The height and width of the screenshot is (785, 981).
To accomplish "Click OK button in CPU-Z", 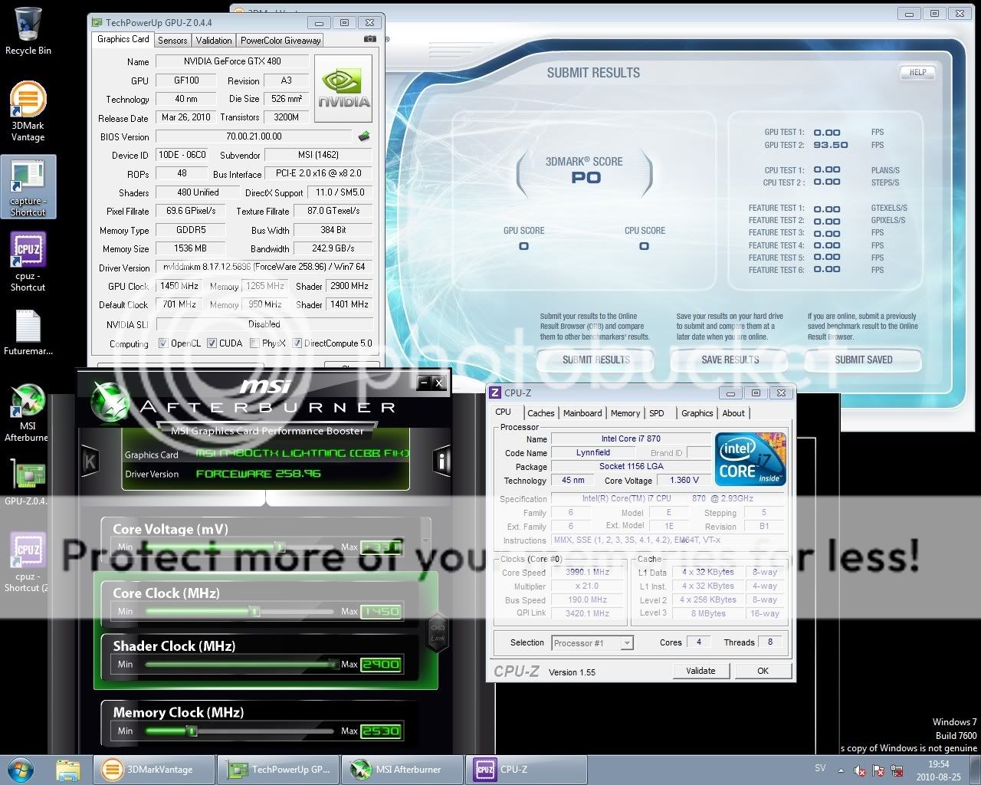I will [763, 671].
